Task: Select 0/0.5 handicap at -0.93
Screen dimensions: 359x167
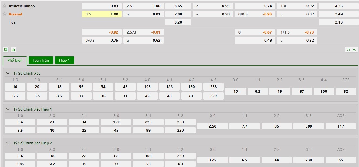Action: click(x=255, y=14)
